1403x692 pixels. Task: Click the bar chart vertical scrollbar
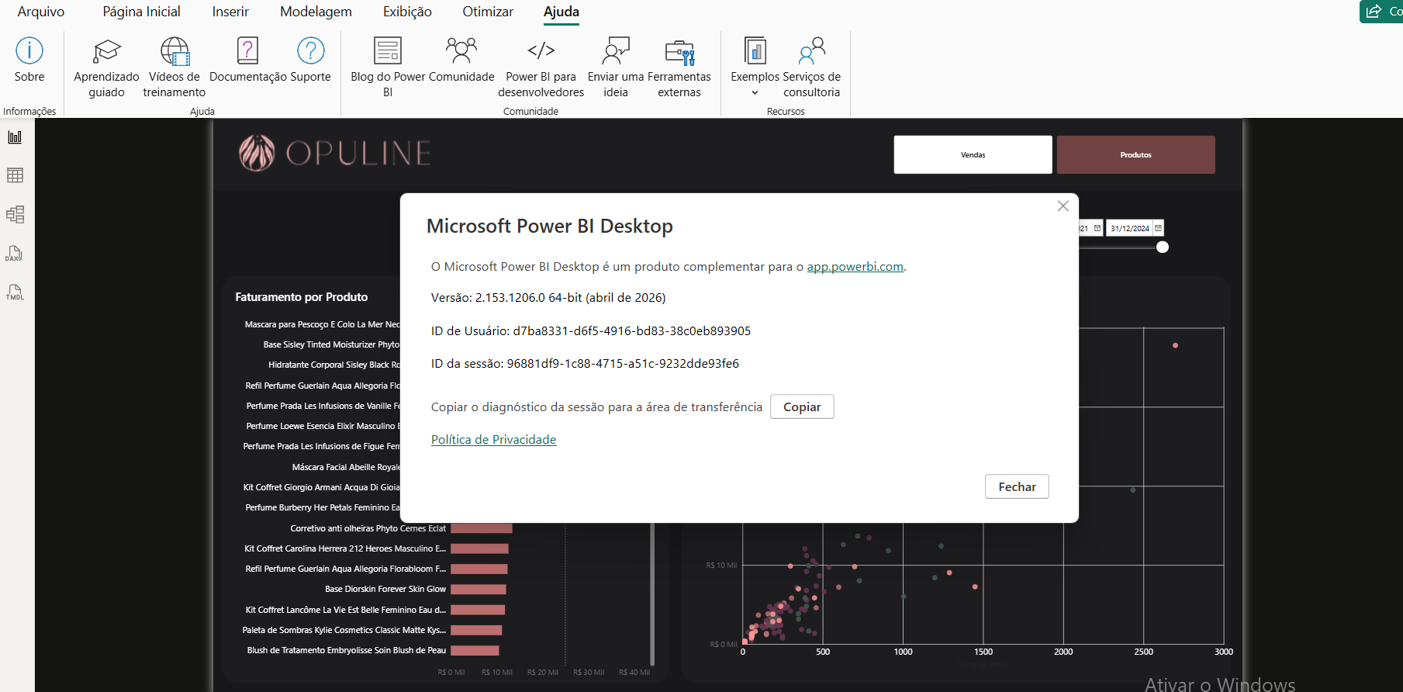[652, 593]
